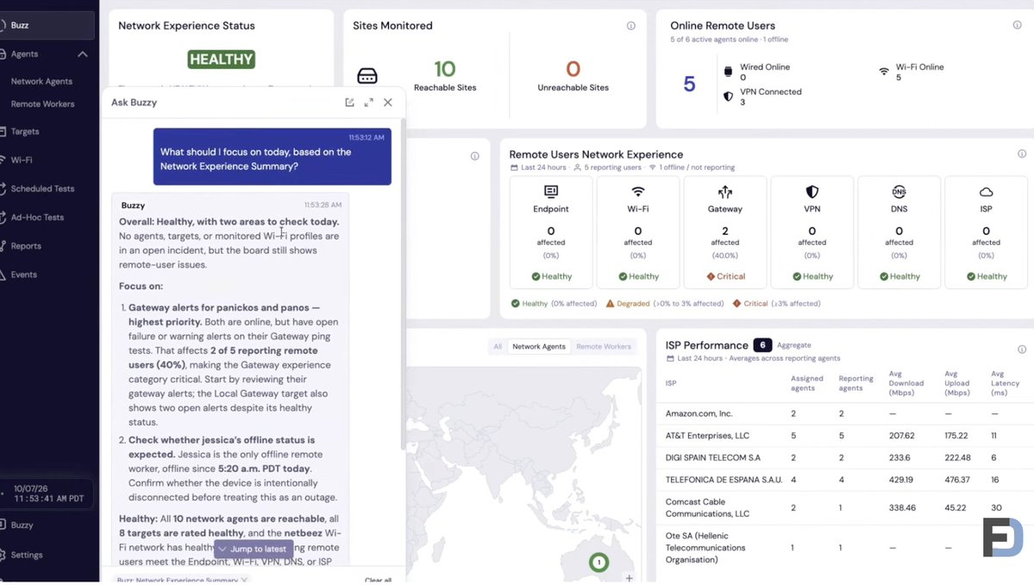
Task: Select Remote Workers map tab
Action: [604, 346]
